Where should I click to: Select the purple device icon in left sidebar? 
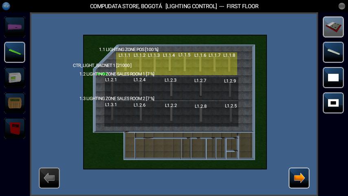15,27
